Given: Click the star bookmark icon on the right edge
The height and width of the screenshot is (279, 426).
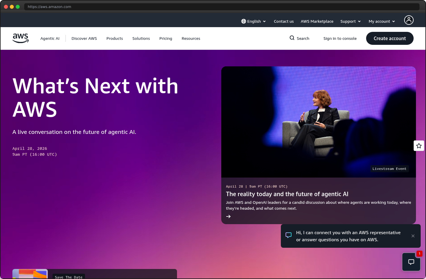Looking at the screenshot, I should click(x=419, y=145).
